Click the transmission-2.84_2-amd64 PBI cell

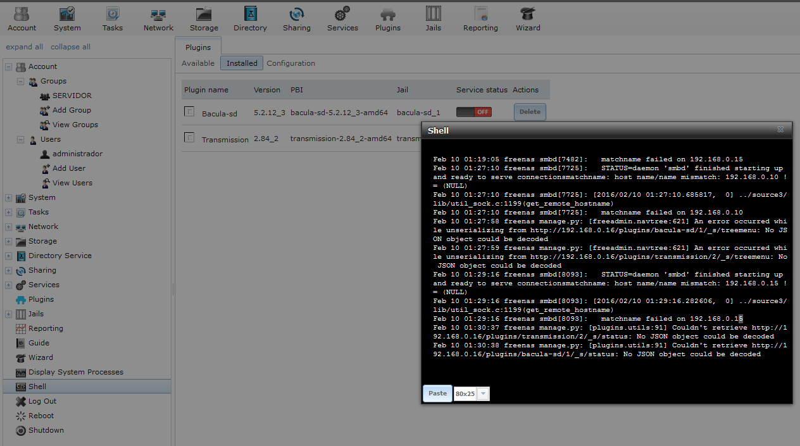pos(341,139)
